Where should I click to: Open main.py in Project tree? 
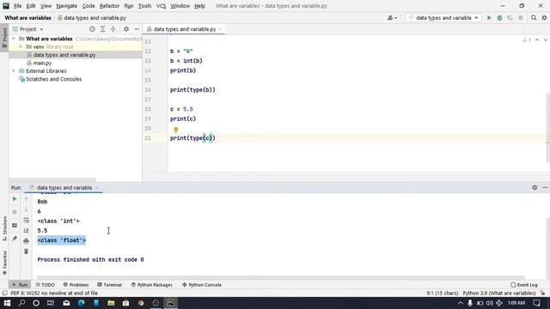pos(42,63)
